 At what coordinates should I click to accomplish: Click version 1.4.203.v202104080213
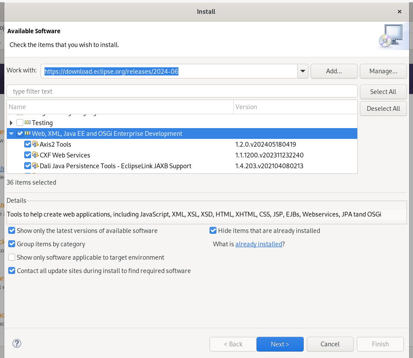pyautogui.click(x=269, y=166)
